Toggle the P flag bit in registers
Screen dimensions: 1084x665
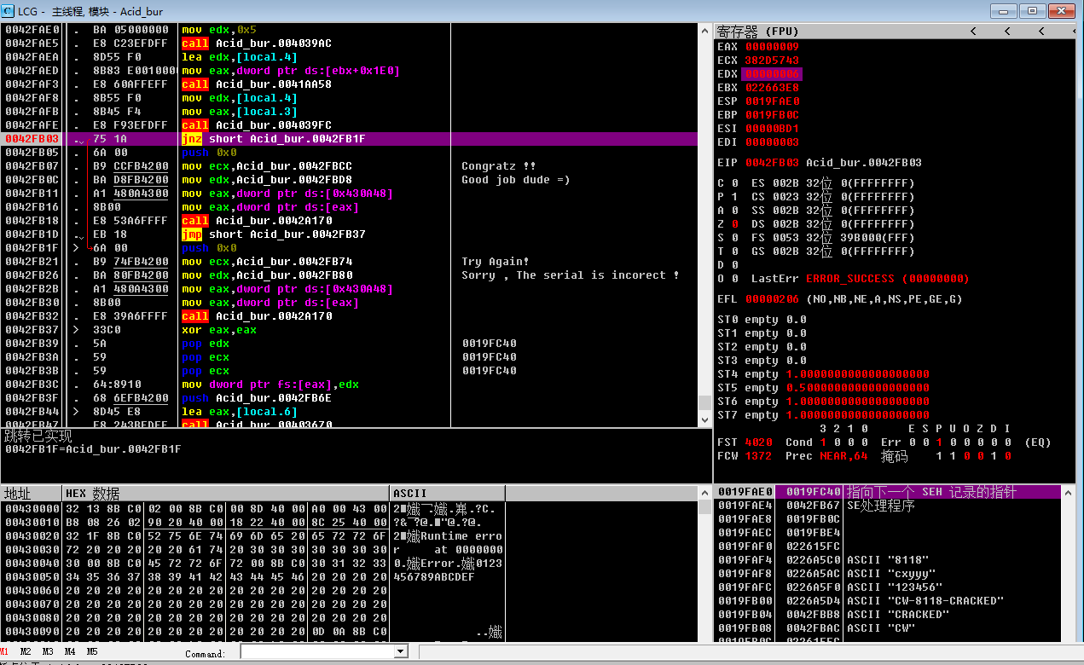[734, 197]
